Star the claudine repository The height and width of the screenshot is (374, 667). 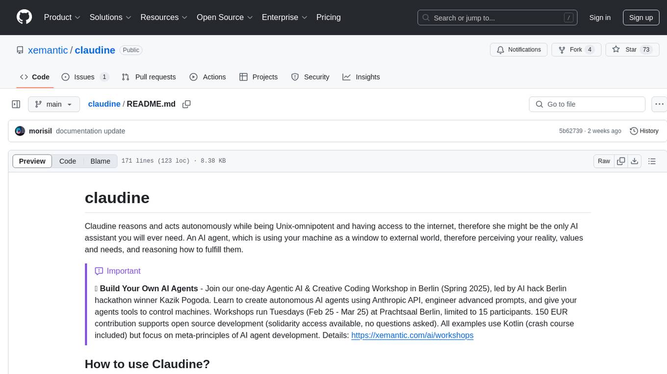632,49
